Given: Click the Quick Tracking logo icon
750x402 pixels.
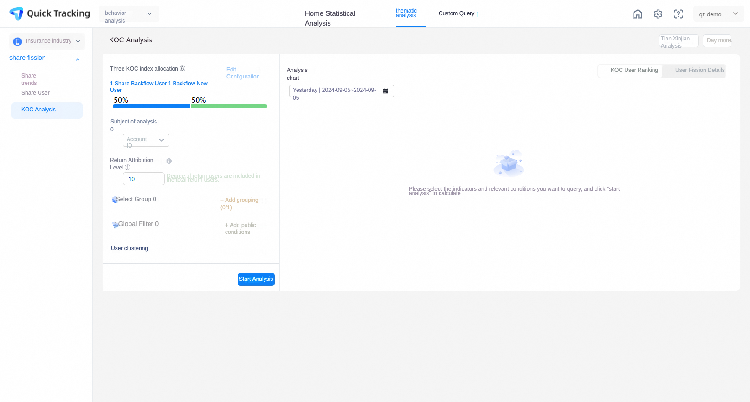Looking at the screenshot, I should (x=16, y=14).
